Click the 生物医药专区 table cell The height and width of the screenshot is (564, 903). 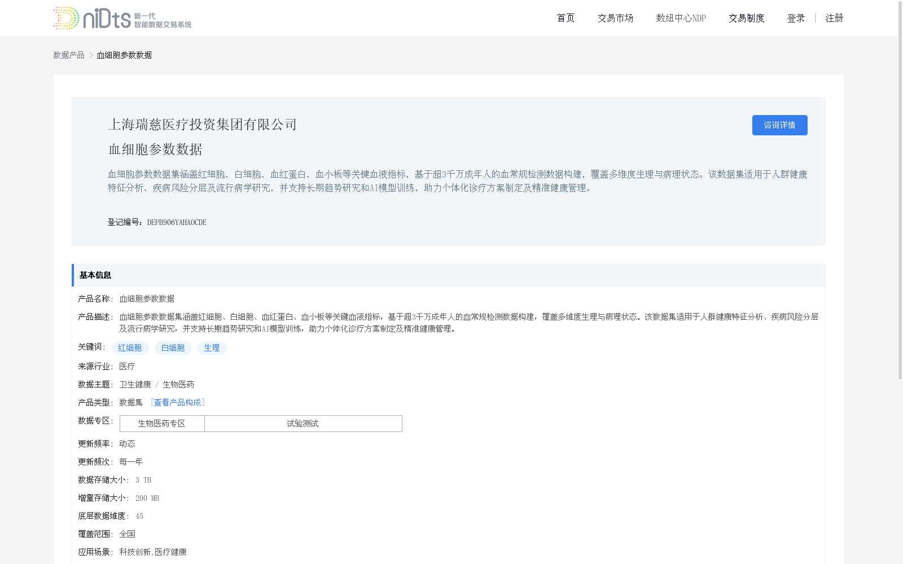(162, 424)
